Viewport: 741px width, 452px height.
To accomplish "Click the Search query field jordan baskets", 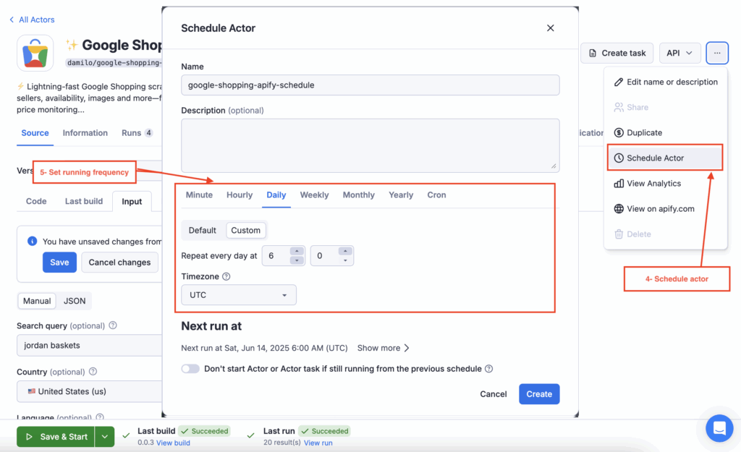I will coord(90,345).
